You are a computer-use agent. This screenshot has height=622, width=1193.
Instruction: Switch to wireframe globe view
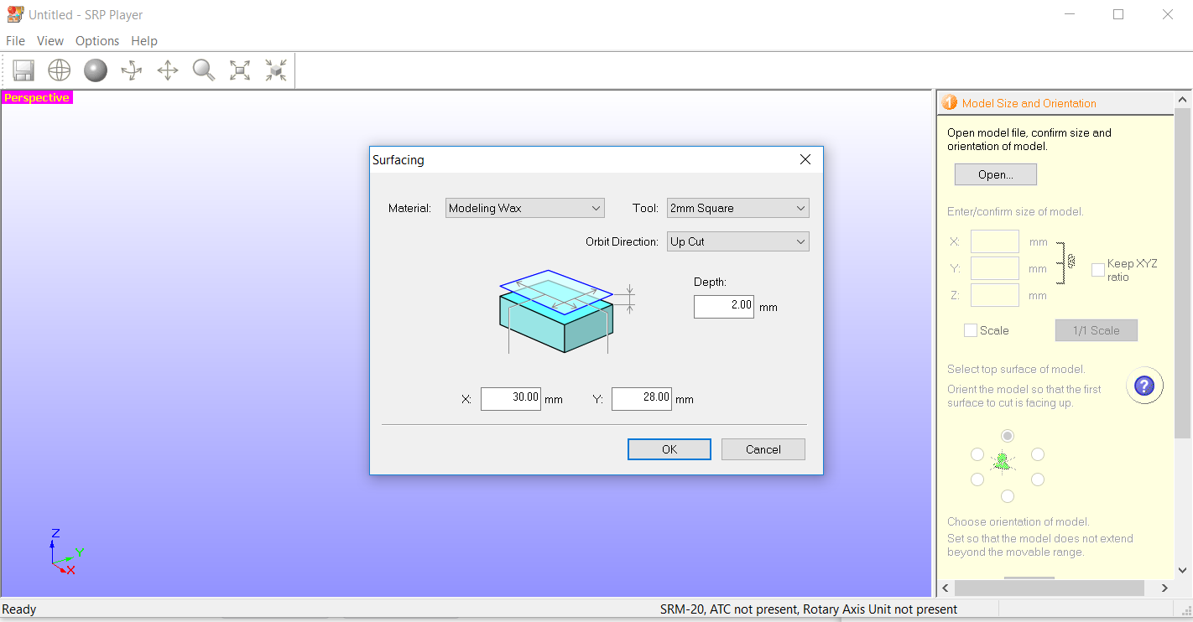pyautogui.click(x=60, y=70)
